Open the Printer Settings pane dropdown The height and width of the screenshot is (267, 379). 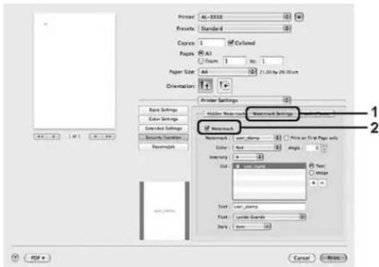(244, 100)
